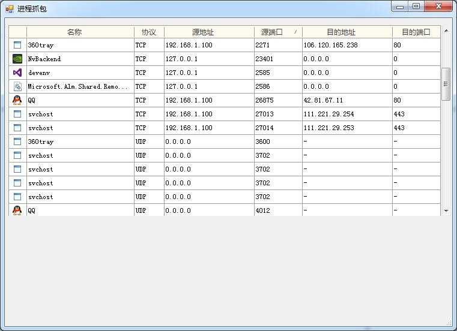Sort by the 目的地址 column header

[x=347, y=32]
